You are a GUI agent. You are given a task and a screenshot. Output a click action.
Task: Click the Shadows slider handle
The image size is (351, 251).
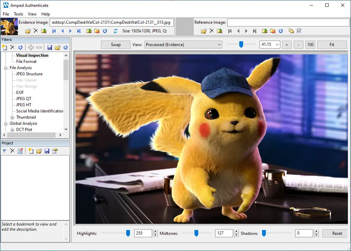coord(264,233)
